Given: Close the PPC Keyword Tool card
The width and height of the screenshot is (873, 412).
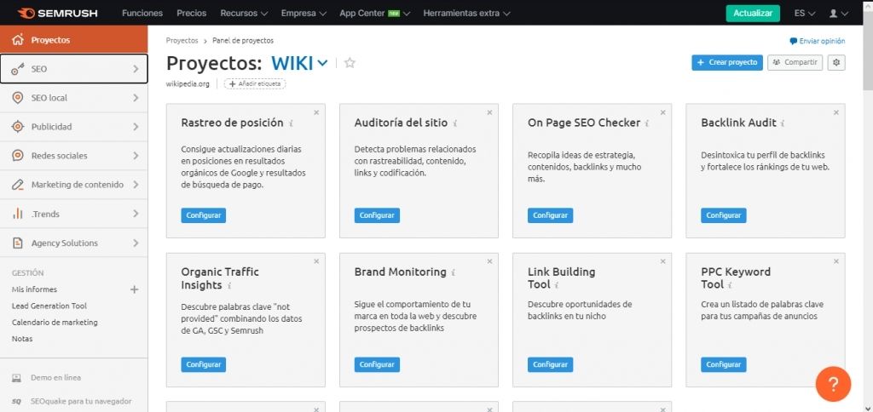Looking at the screenshot, I should pyautogui.click(x=835, y=261).
